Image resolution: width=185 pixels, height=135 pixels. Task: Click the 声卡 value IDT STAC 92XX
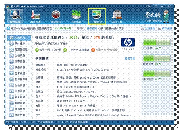pos(91,110)
